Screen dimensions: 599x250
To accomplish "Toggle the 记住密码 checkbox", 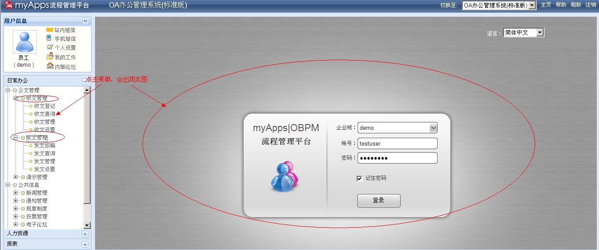I will (x=360, y=179).
